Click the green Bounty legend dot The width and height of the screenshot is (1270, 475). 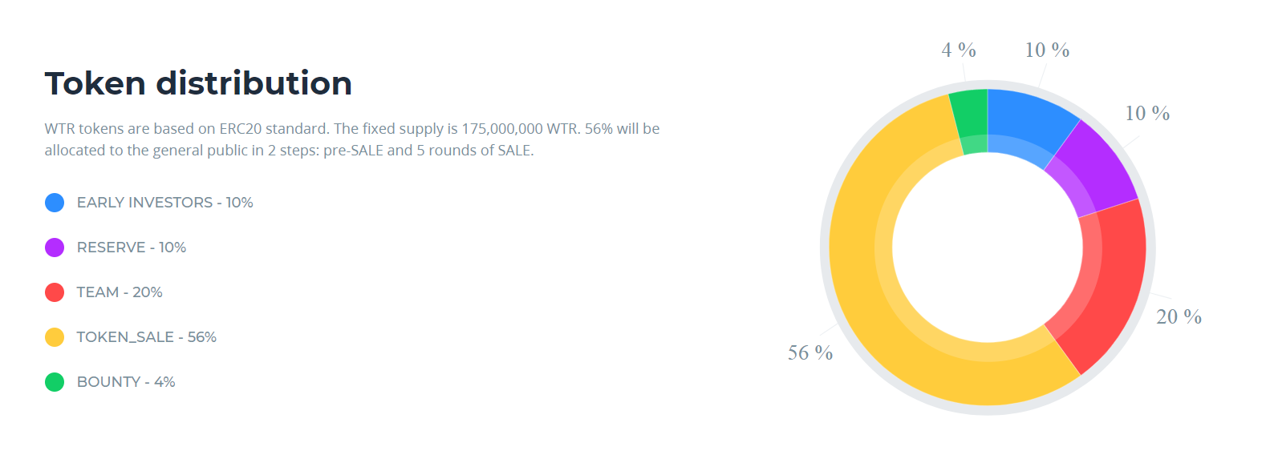(x=55, y=382)
